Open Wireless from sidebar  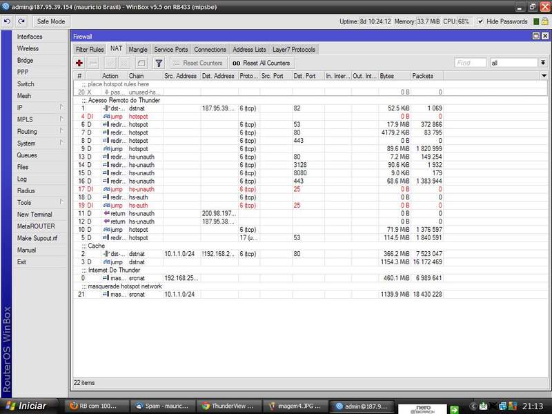tap(28, 48)
